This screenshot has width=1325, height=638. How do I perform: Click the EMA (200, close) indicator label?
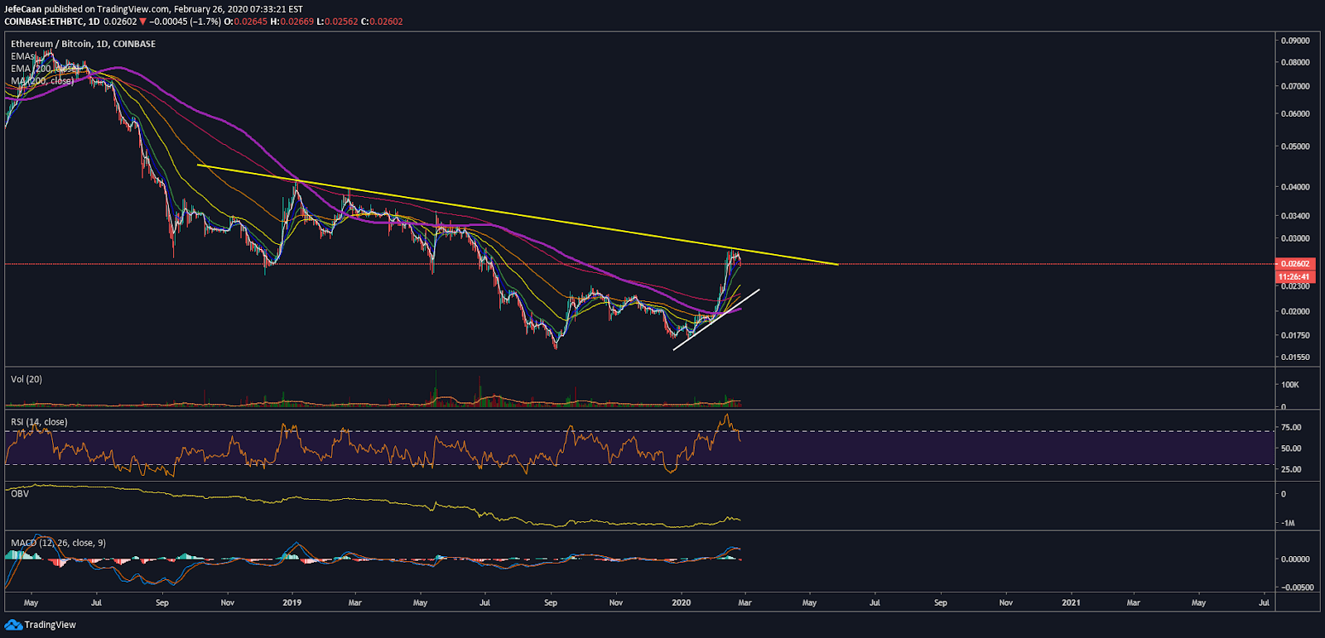(43, 69)
